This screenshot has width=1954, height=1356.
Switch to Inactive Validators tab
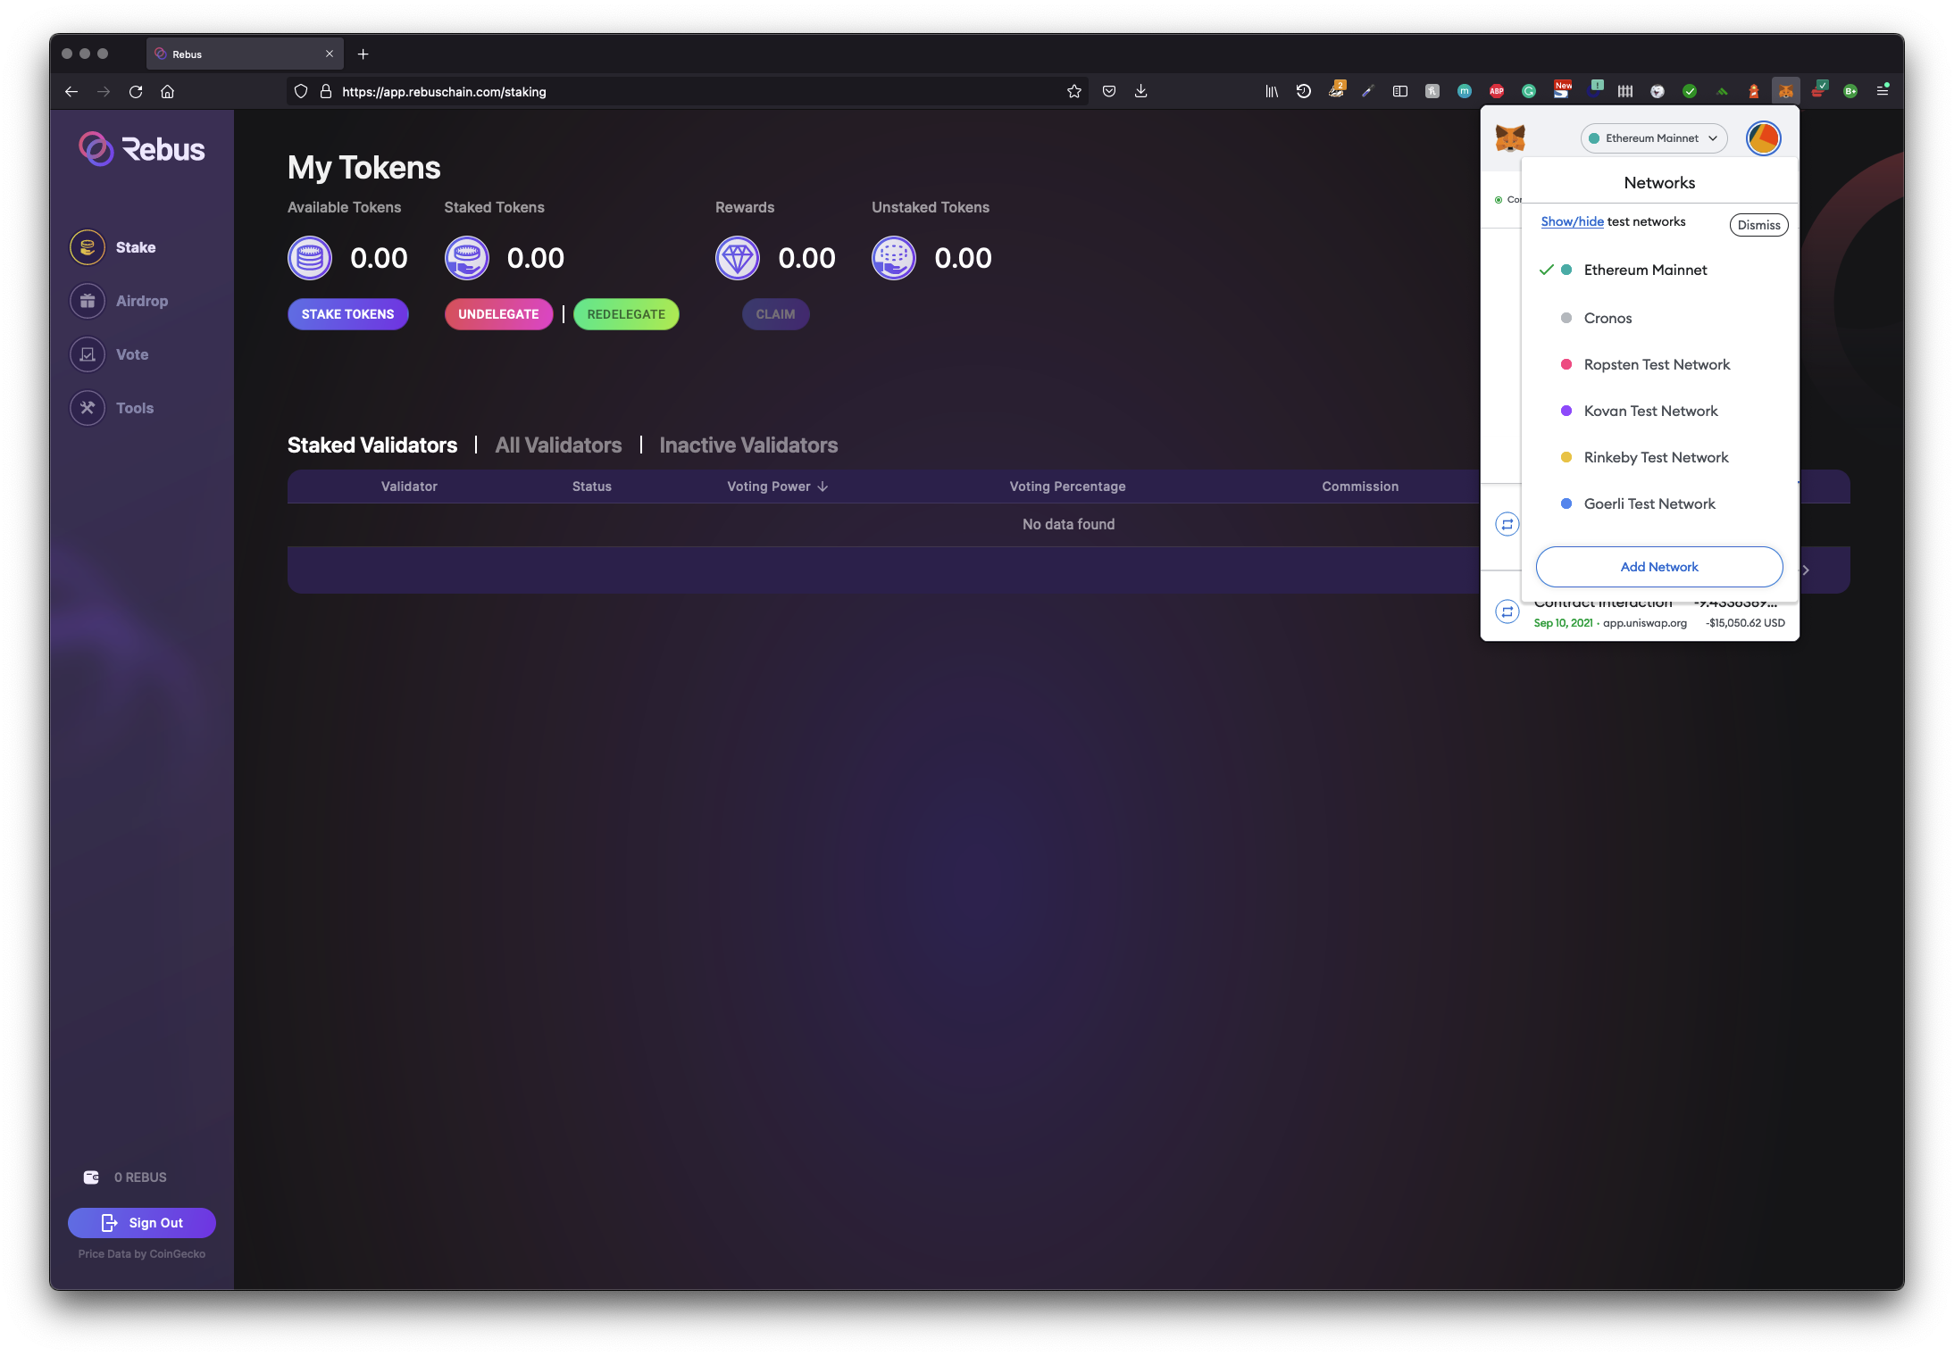pyautogui.click(x=748, y=445)
